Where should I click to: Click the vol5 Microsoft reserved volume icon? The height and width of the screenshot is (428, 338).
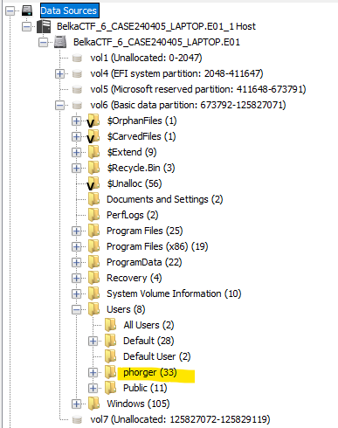77,90
